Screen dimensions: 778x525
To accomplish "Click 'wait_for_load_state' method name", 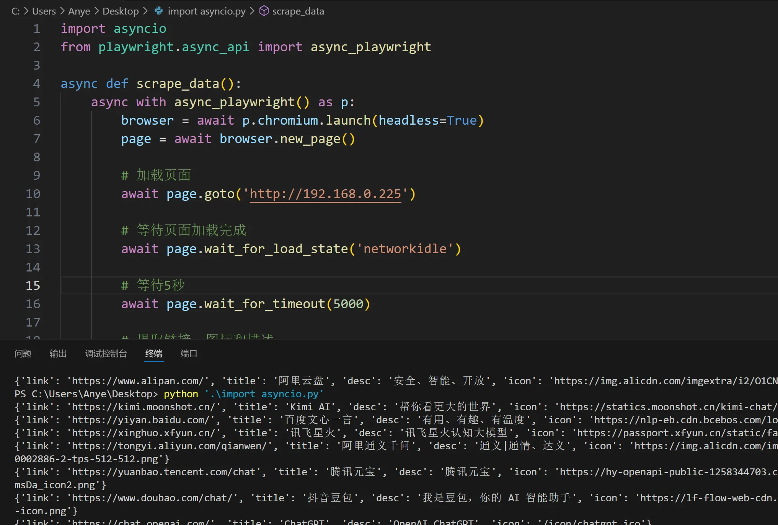I will (x=276, y=249).
